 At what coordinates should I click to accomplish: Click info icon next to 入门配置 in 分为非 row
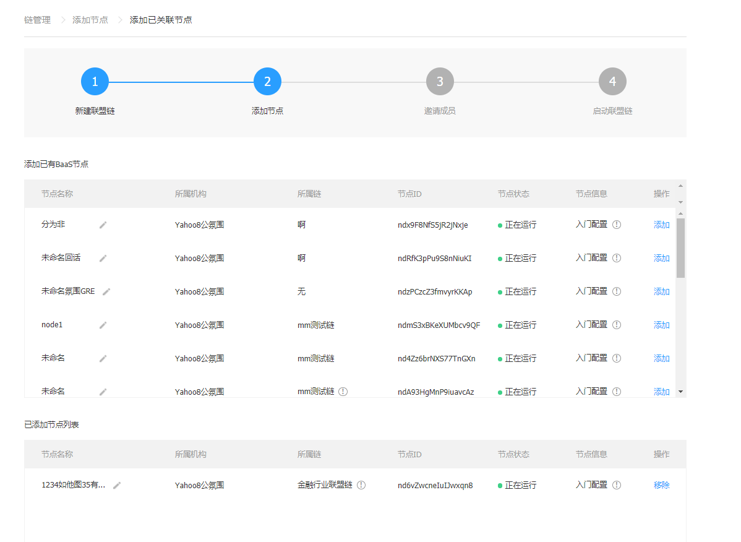(x=617, y=225)
